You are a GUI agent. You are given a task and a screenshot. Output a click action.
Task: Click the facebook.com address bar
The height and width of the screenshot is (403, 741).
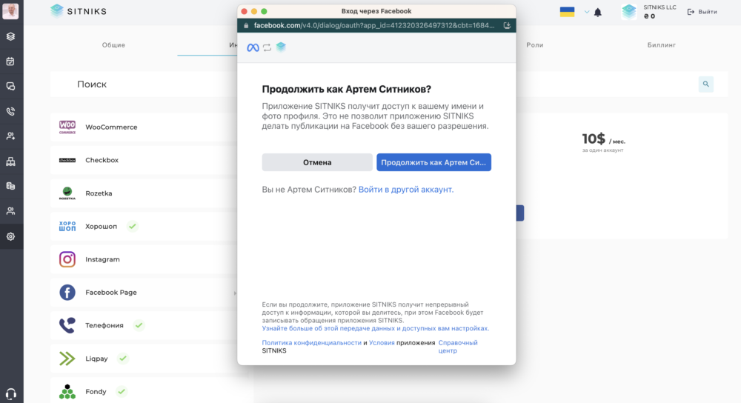click(x=373, y=25)
